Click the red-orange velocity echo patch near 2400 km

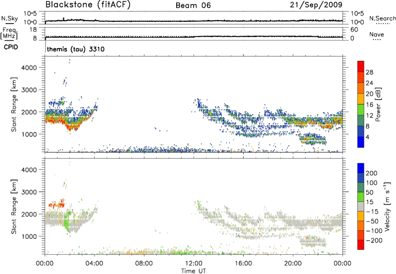click(x=57, y=204)
